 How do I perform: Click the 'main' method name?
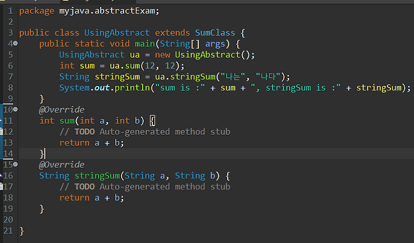[x=145, y=44]
